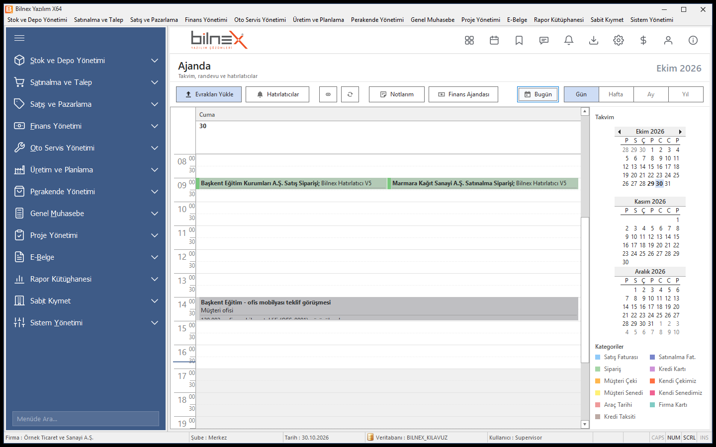Switch agenda to Yıl view
The width and height of the screenshot is (716, 447).
(686, 94)
